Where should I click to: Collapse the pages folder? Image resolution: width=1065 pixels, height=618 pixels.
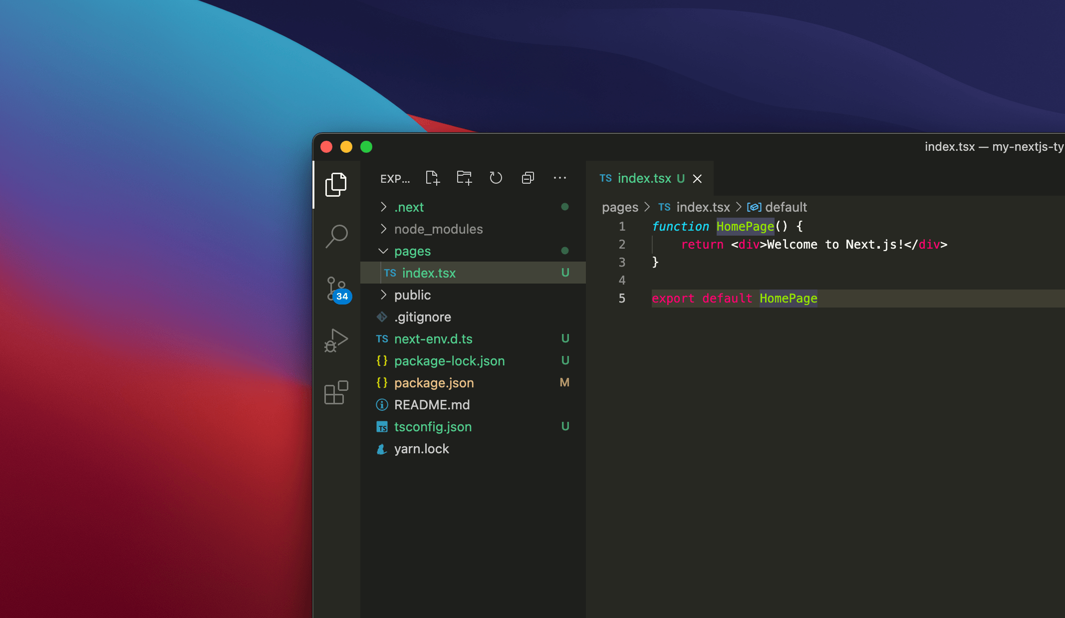tap(412, 251)
